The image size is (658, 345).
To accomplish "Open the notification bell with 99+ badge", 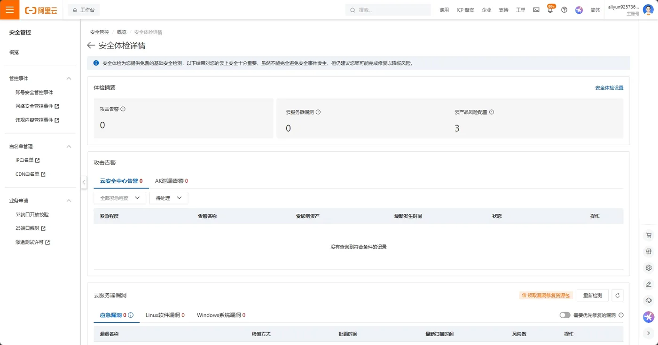I will 550,9.
